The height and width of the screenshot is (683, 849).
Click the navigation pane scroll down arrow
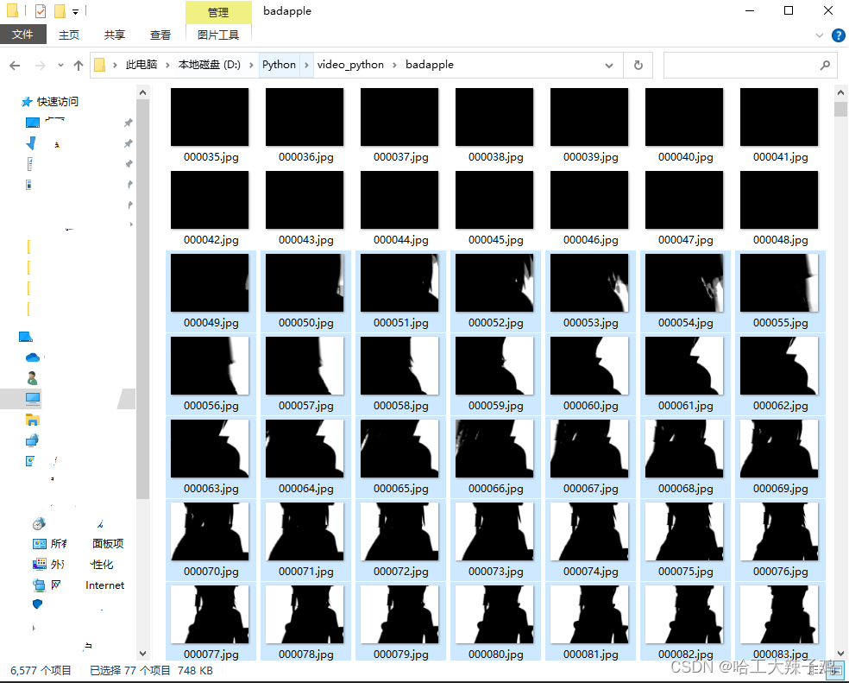point(143,653)
